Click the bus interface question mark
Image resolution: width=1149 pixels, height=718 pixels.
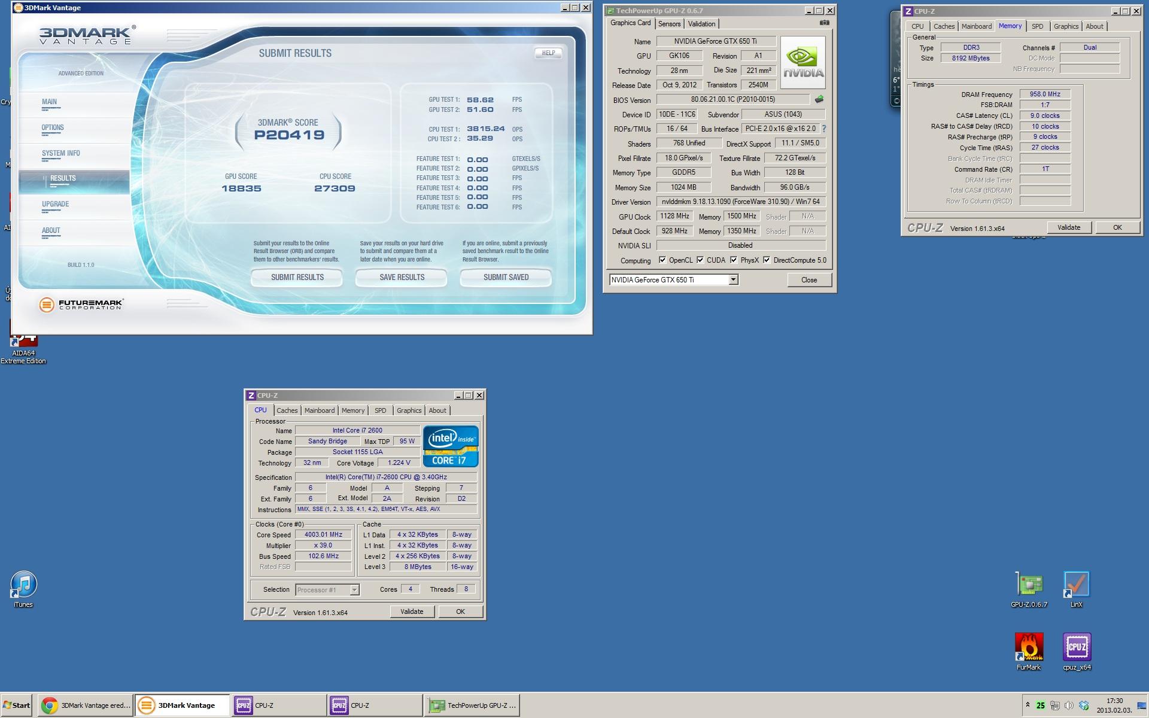point(824,129)
